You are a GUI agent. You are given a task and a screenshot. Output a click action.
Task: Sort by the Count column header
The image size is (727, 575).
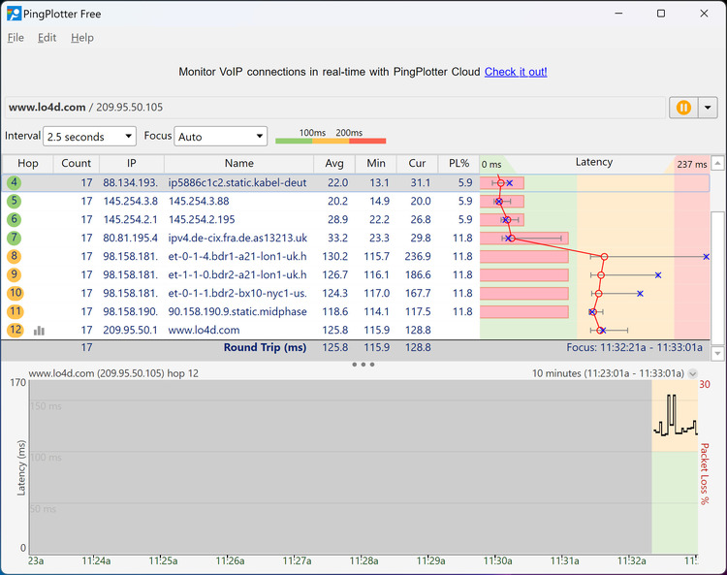[76, 163]
